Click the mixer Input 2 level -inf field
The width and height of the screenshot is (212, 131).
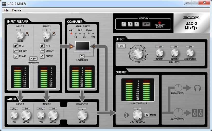(x=53, y=108)
